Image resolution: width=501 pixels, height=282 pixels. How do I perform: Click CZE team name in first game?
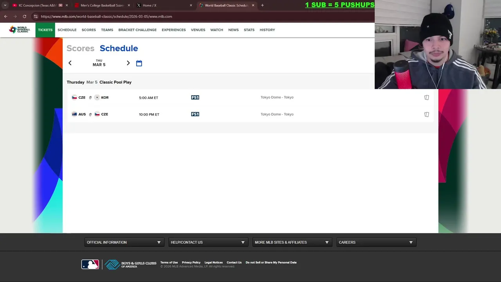[x=82, y=98]
